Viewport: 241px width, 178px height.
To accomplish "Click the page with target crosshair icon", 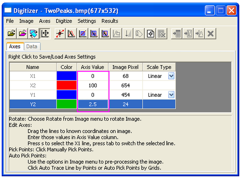I will (150, 33).
